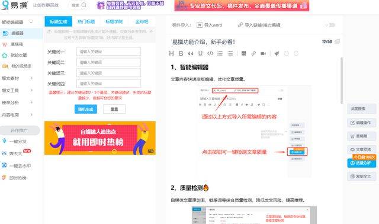Click the 1、智能编辑器 heading text
The image size is (379, 224).
[x=189, y=68]
